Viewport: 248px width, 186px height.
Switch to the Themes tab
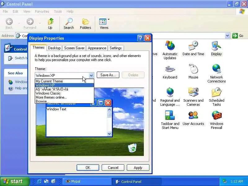click(x=38, y=48)
